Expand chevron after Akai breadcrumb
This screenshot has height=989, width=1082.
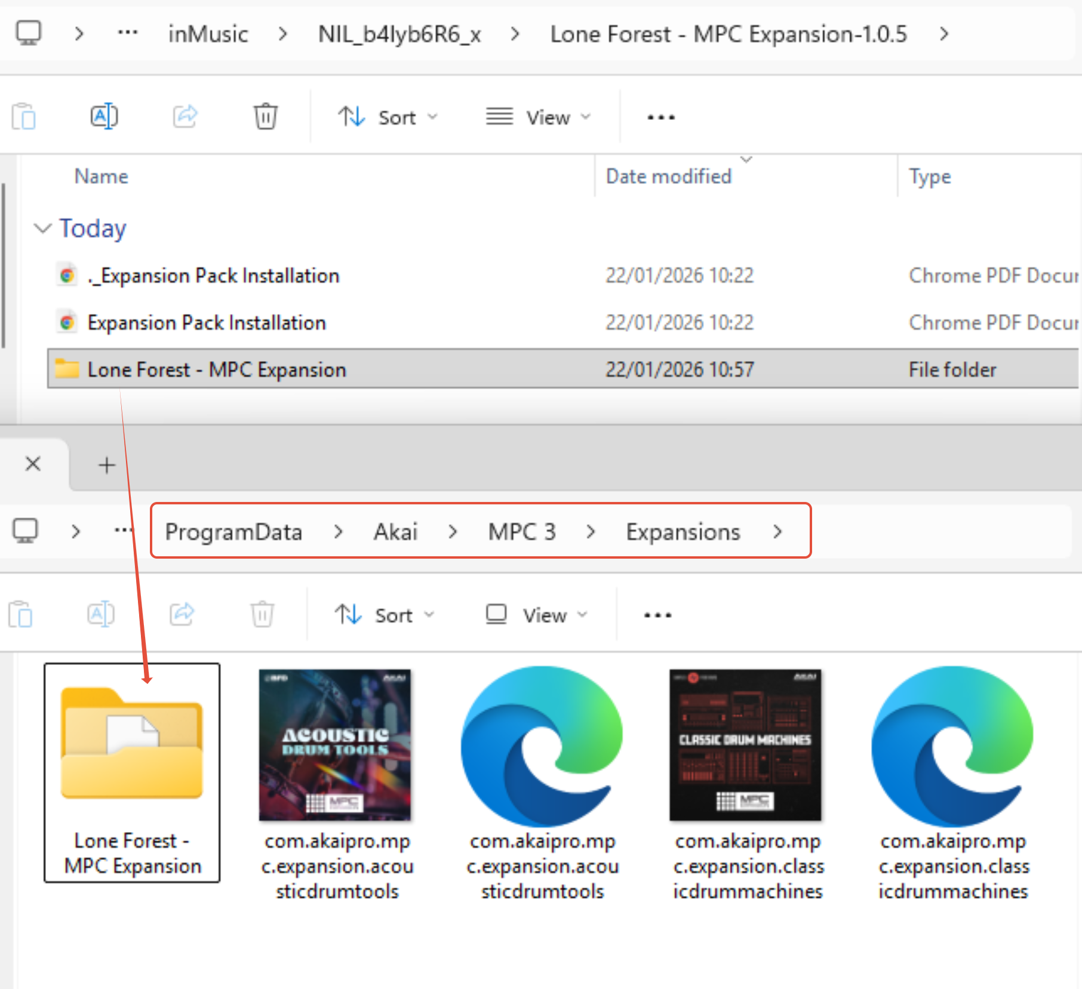tap(453, 532)
